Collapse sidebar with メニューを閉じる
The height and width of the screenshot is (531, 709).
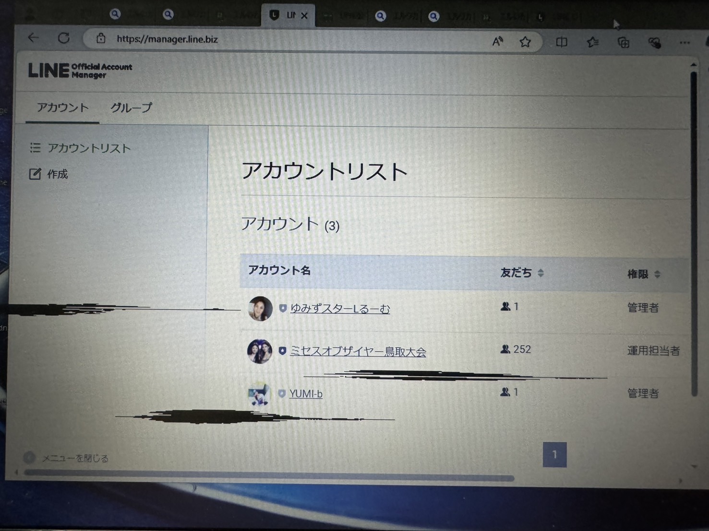[66, 458]
